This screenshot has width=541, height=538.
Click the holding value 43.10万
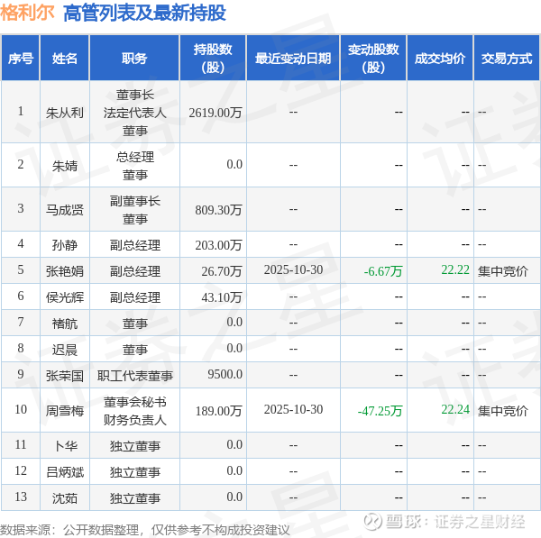click(222, 297)
